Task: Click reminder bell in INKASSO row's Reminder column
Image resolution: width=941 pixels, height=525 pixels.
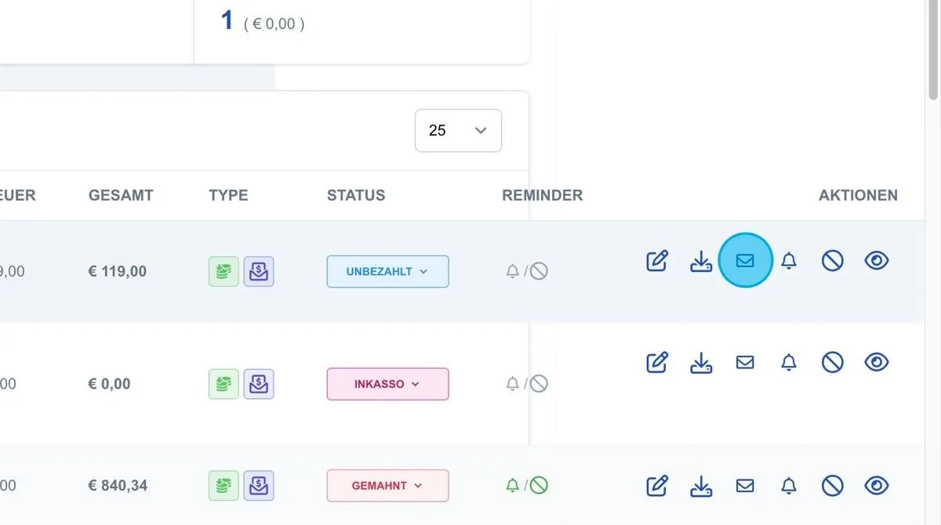Action: [513, 384]
